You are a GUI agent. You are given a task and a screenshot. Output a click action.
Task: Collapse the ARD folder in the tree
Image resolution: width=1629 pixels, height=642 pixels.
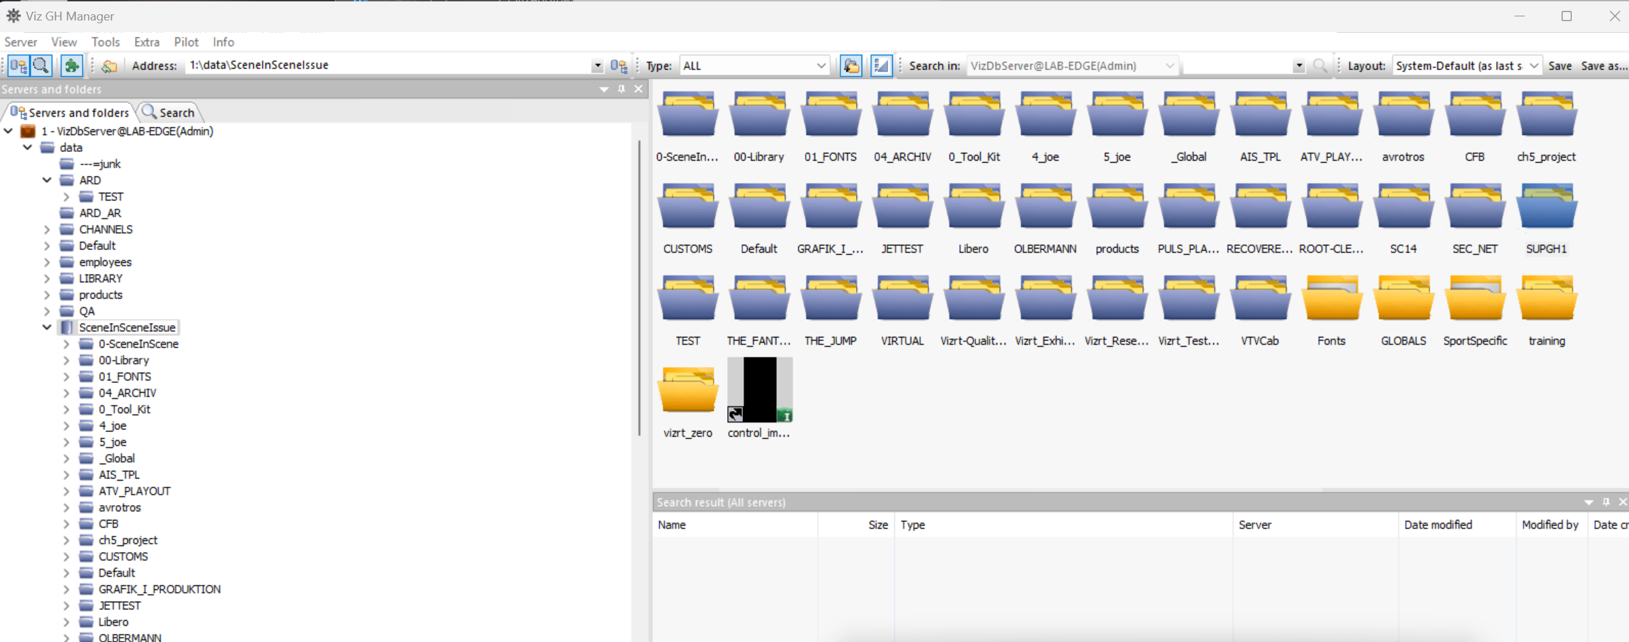(x=47, y=180)
